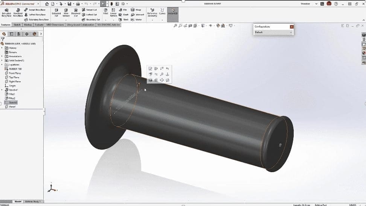Select the Shell tool

pyautogui.click(x=124, y=20)
